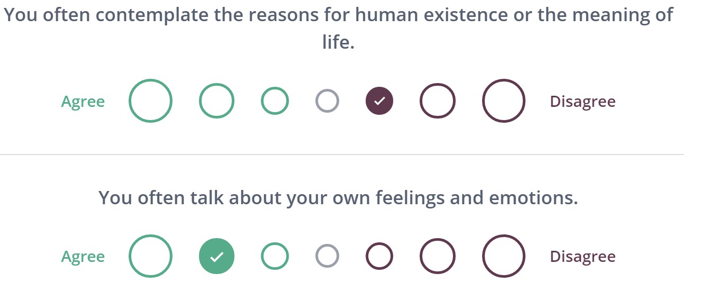This screenshot has width=707, height=291.
Task: Select largest purple Disagree circle for feelings statement
Action: 504,256
